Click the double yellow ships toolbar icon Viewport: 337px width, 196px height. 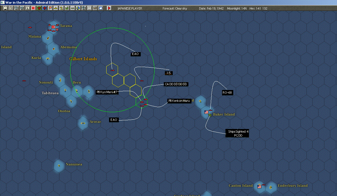click(61, 8)
